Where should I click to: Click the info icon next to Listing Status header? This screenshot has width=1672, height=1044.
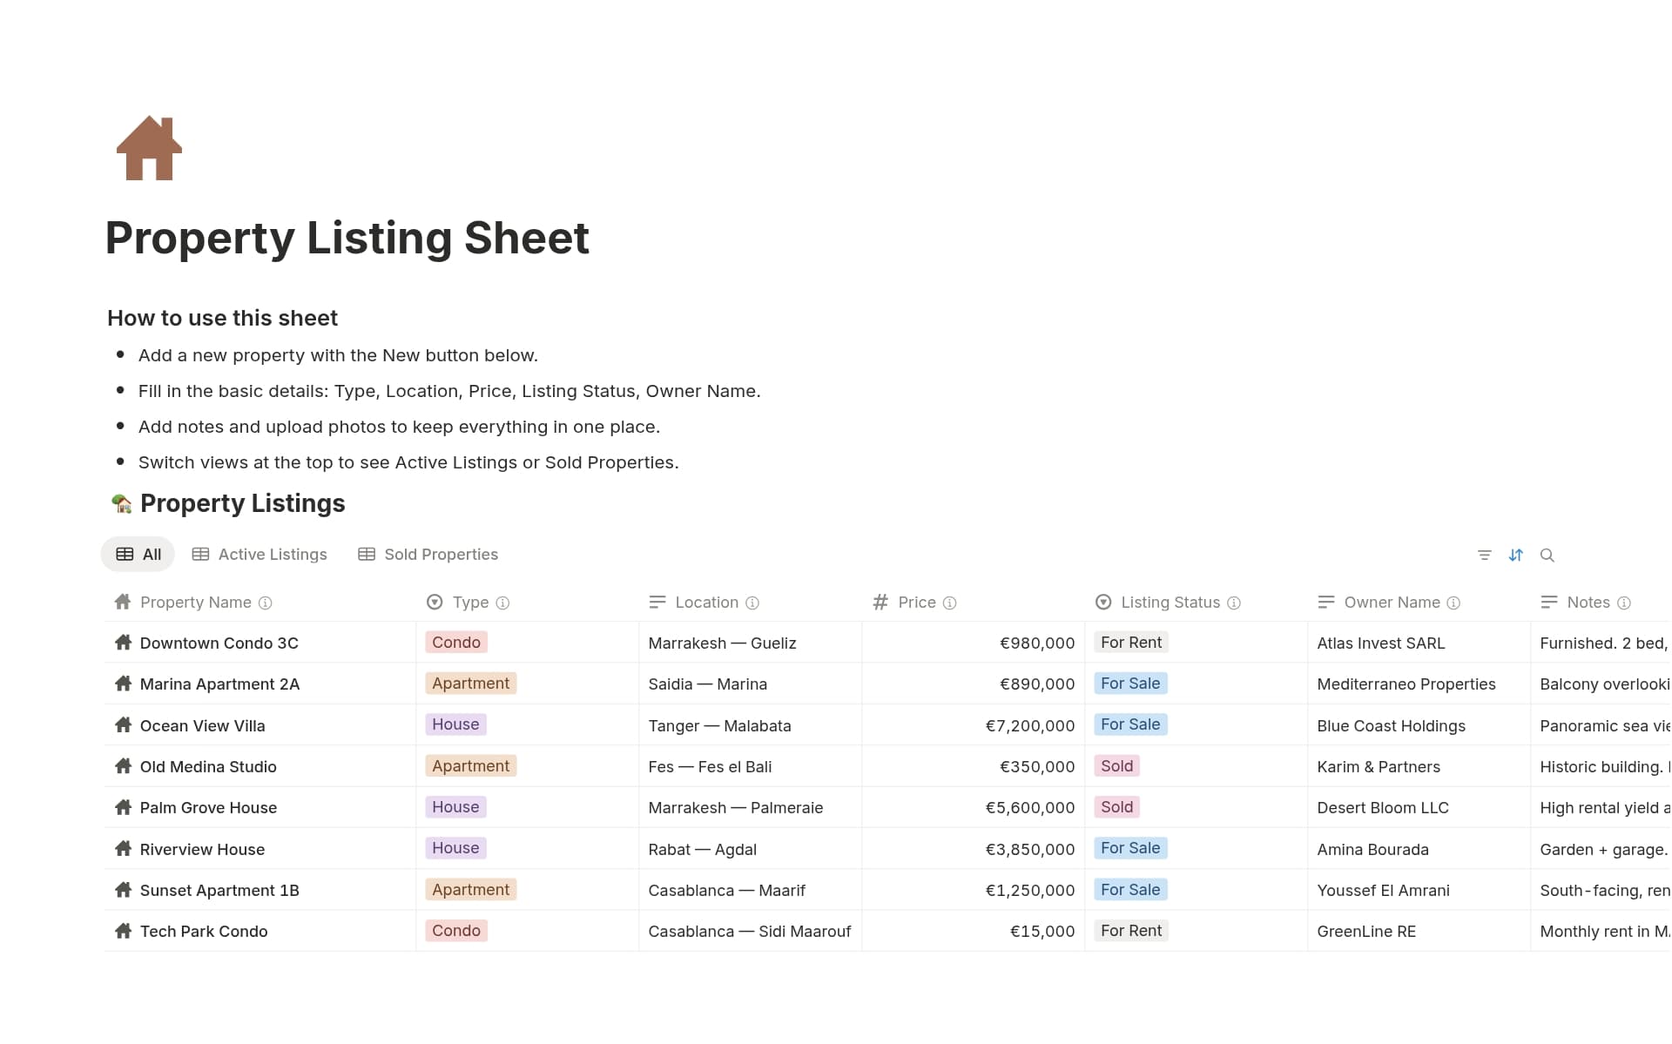pos(1234,602)
